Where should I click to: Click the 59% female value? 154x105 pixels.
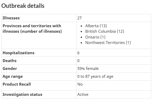point(88,69)
